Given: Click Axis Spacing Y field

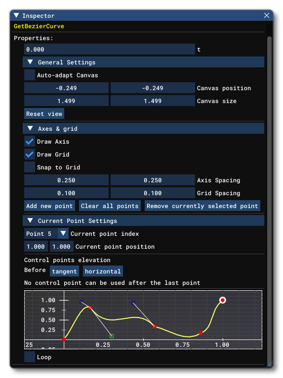Looking at the screenshot, I should point(153,180).
